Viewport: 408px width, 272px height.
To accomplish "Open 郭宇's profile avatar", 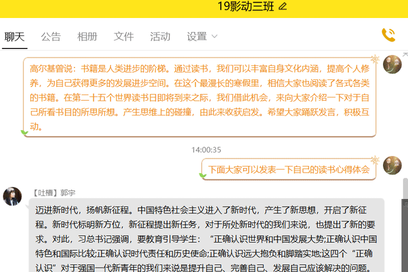I will point(13,196).
